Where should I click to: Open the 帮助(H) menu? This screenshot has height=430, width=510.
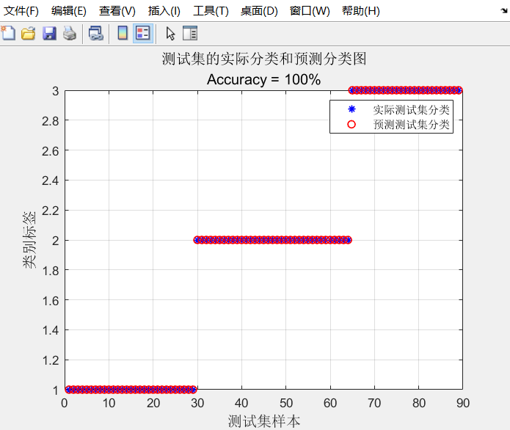tap(361, 11)
